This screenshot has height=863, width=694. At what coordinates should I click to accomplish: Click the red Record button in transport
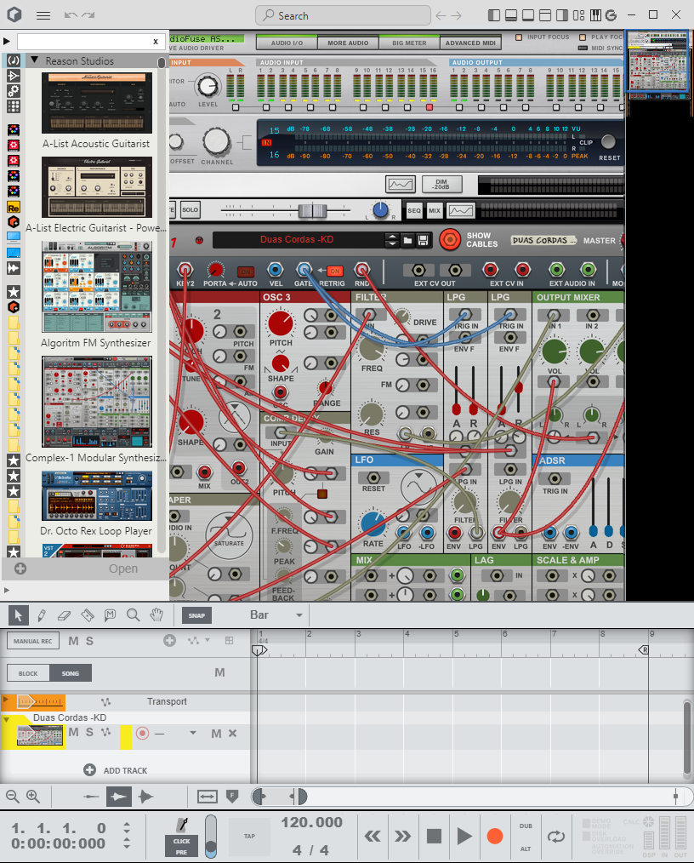click(x=495, y=836)
